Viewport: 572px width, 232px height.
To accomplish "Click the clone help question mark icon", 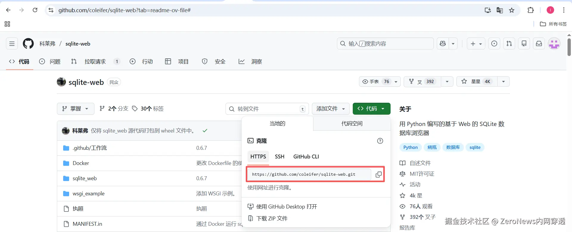I will coord(380,141).
